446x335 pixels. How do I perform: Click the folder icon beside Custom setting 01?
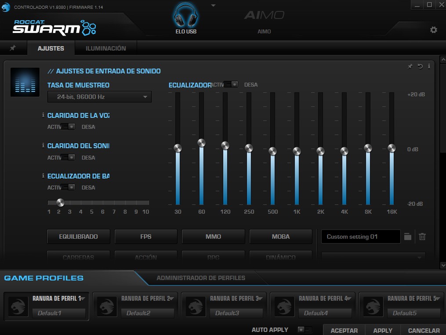pyautogui.click(x=408, y=237)
